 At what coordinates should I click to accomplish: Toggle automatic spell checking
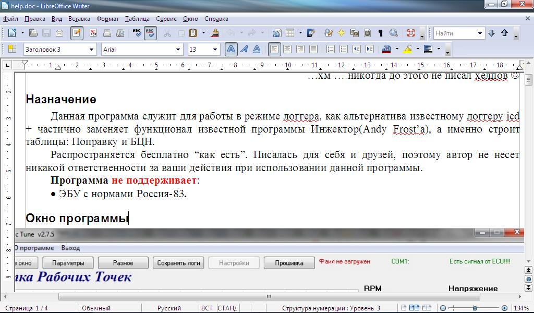click(150, 33)
